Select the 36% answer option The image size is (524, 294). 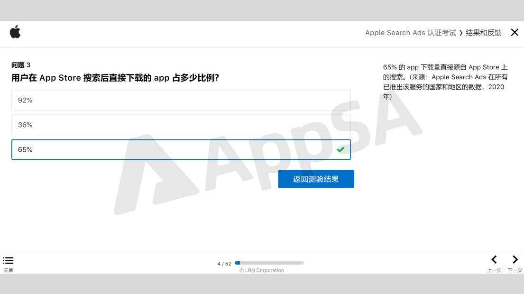tap(181, 125)
